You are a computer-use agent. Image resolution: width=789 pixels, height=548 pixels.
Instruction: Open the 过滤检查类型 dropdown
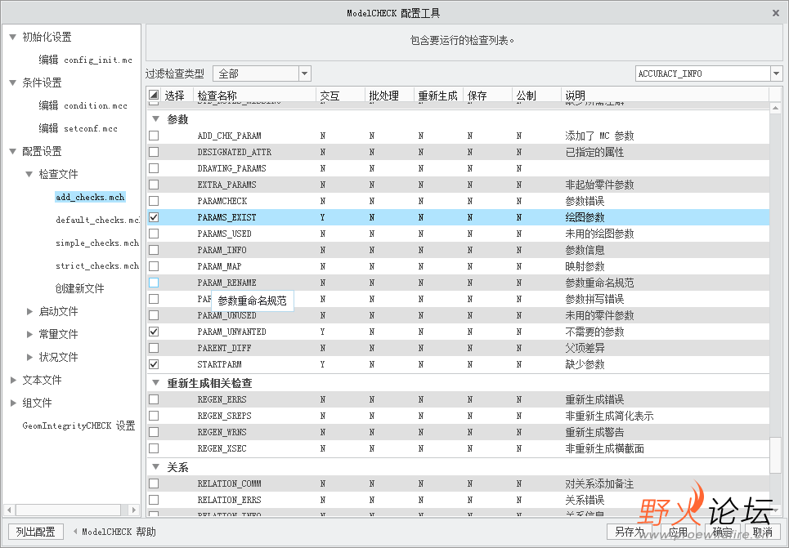click(x=304, y=74)
